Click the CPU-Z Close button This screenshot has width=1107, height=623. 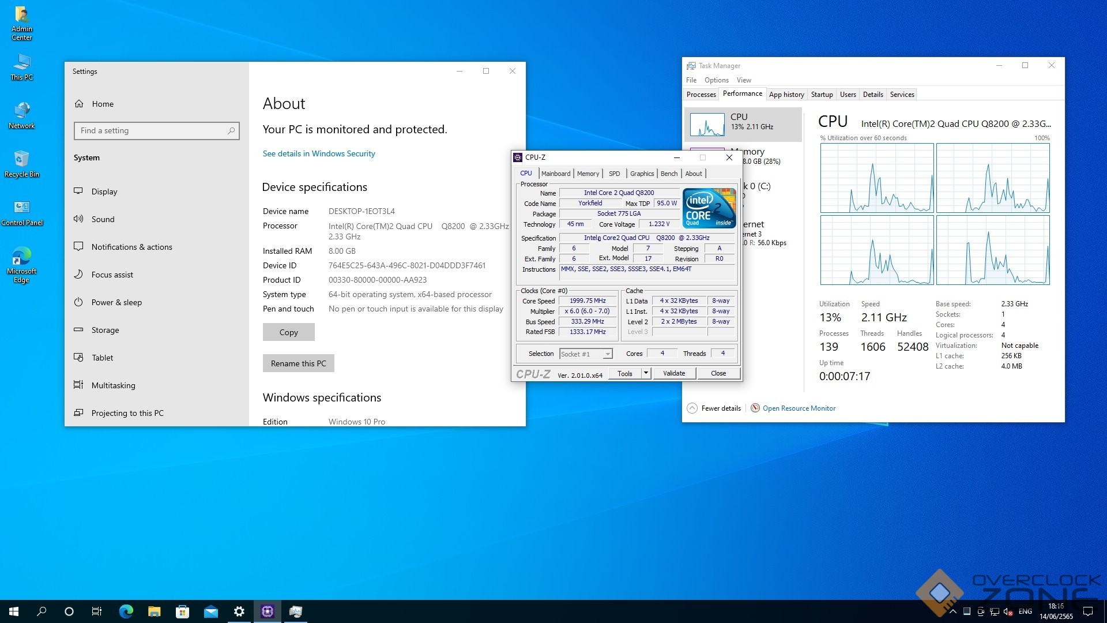(x=718, y=373)
